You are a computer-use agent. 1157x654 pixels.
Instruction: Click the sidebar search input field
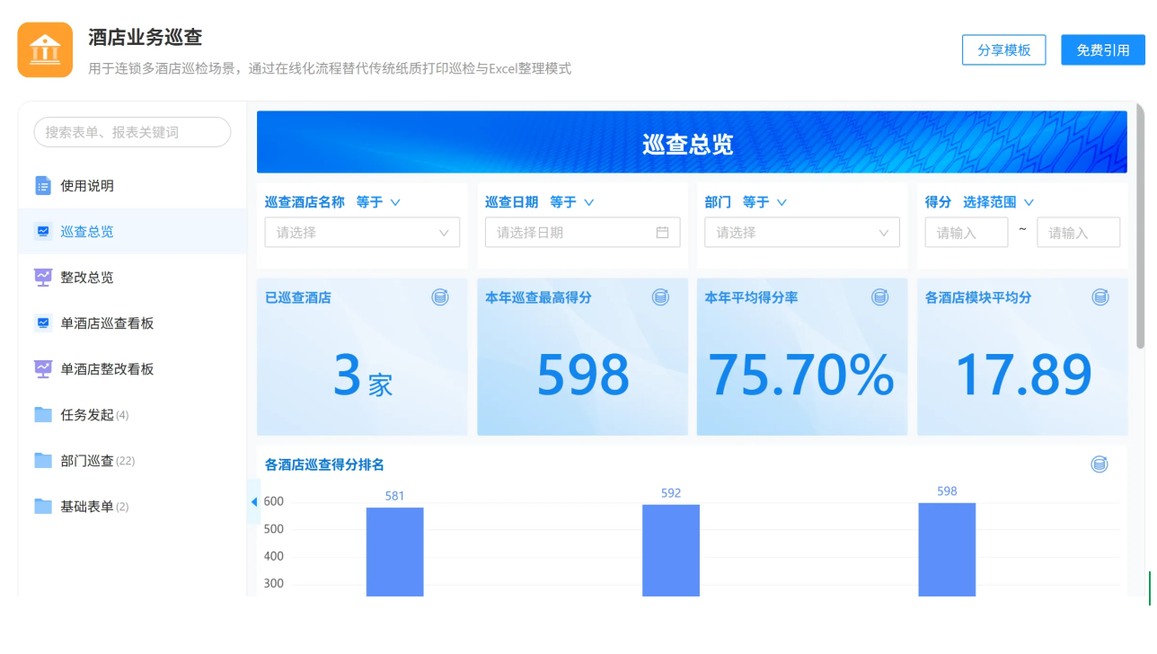coord(132,132)
